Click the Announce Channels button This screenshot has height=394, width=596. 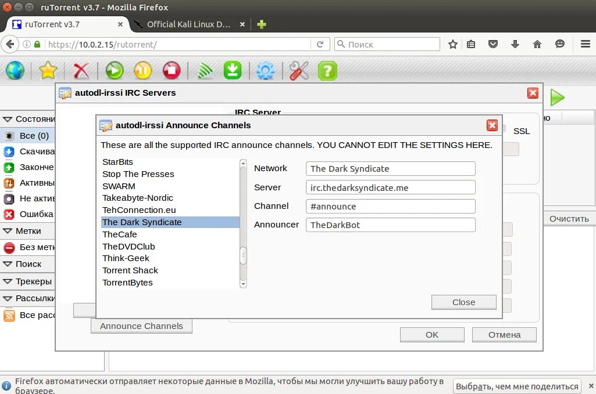tap(141, 326)
